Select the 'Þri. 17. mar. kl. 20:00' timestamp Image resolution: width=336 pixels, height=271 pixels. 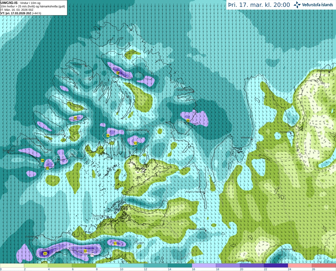(x=259, y=5)
